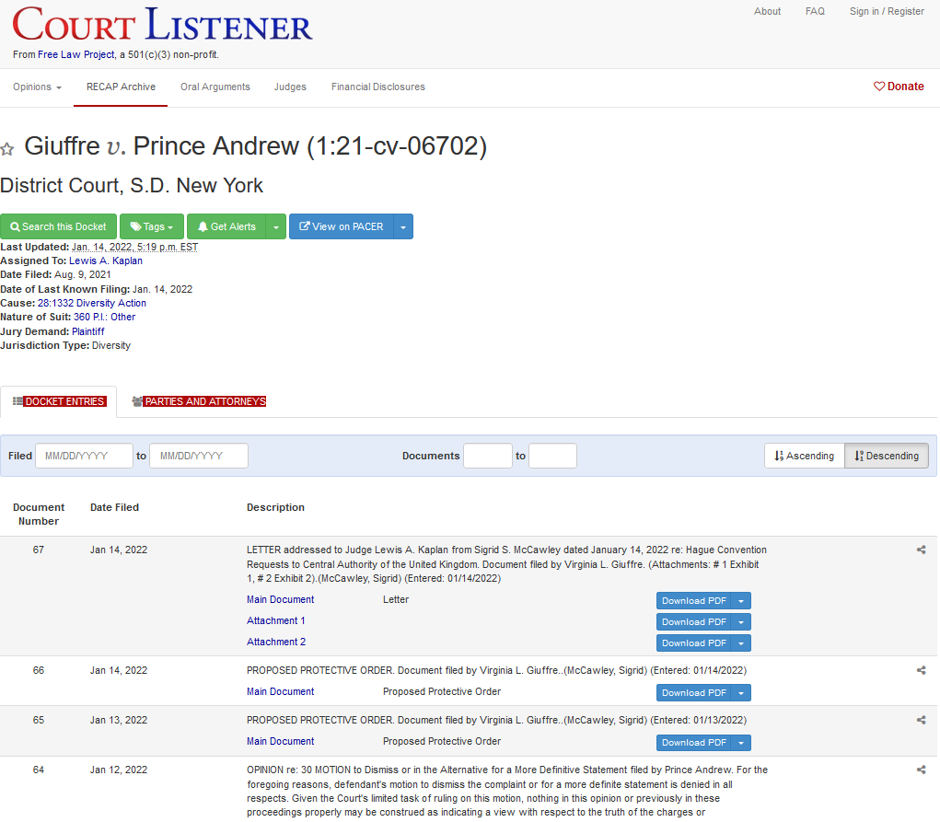Switch to Parties and Attorneys tab
Viewport: 940px width, 822px height.
(199, 401)
